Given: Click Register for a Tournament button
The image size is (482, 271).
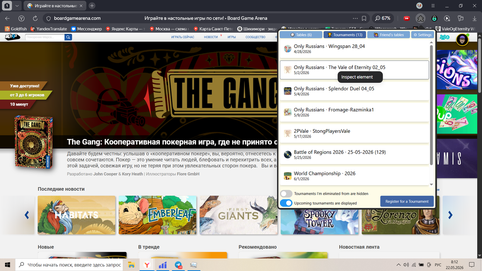Looking at the screenshot, I should tap(407, 201).
